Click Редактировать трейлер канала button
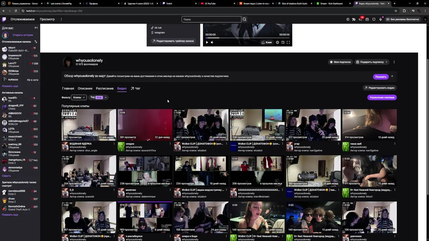This screenshot has height=241, width=429. (x=173, y=41)
